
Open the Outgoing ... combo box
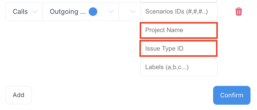tap(81, 11)
